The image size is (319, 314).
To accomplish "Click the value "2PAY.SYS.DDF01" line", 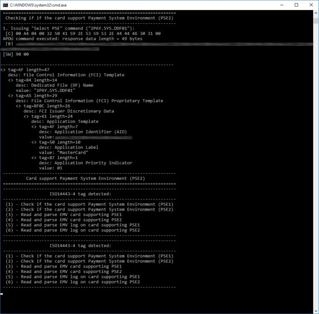I will pos(46,91).
